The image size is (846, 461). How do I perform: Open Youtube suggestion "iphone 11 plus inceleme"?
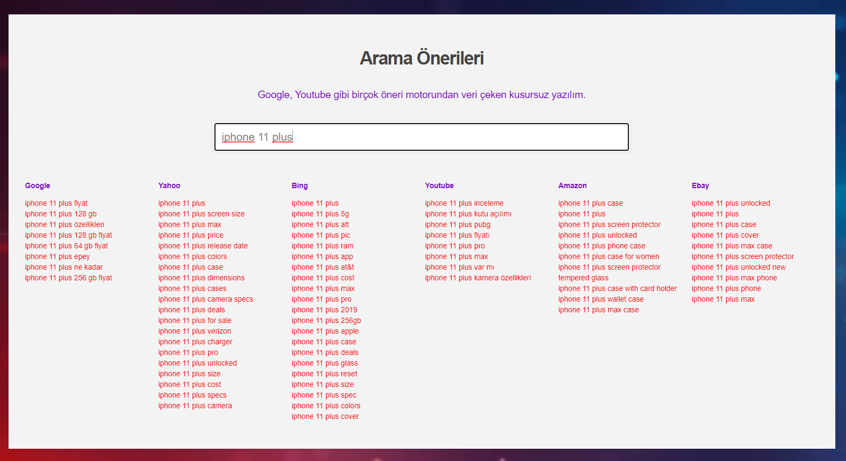464,203
